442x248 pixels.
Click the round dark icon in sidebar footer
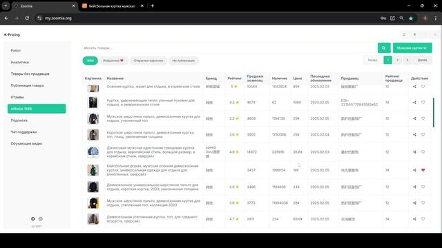click(33, 219)
